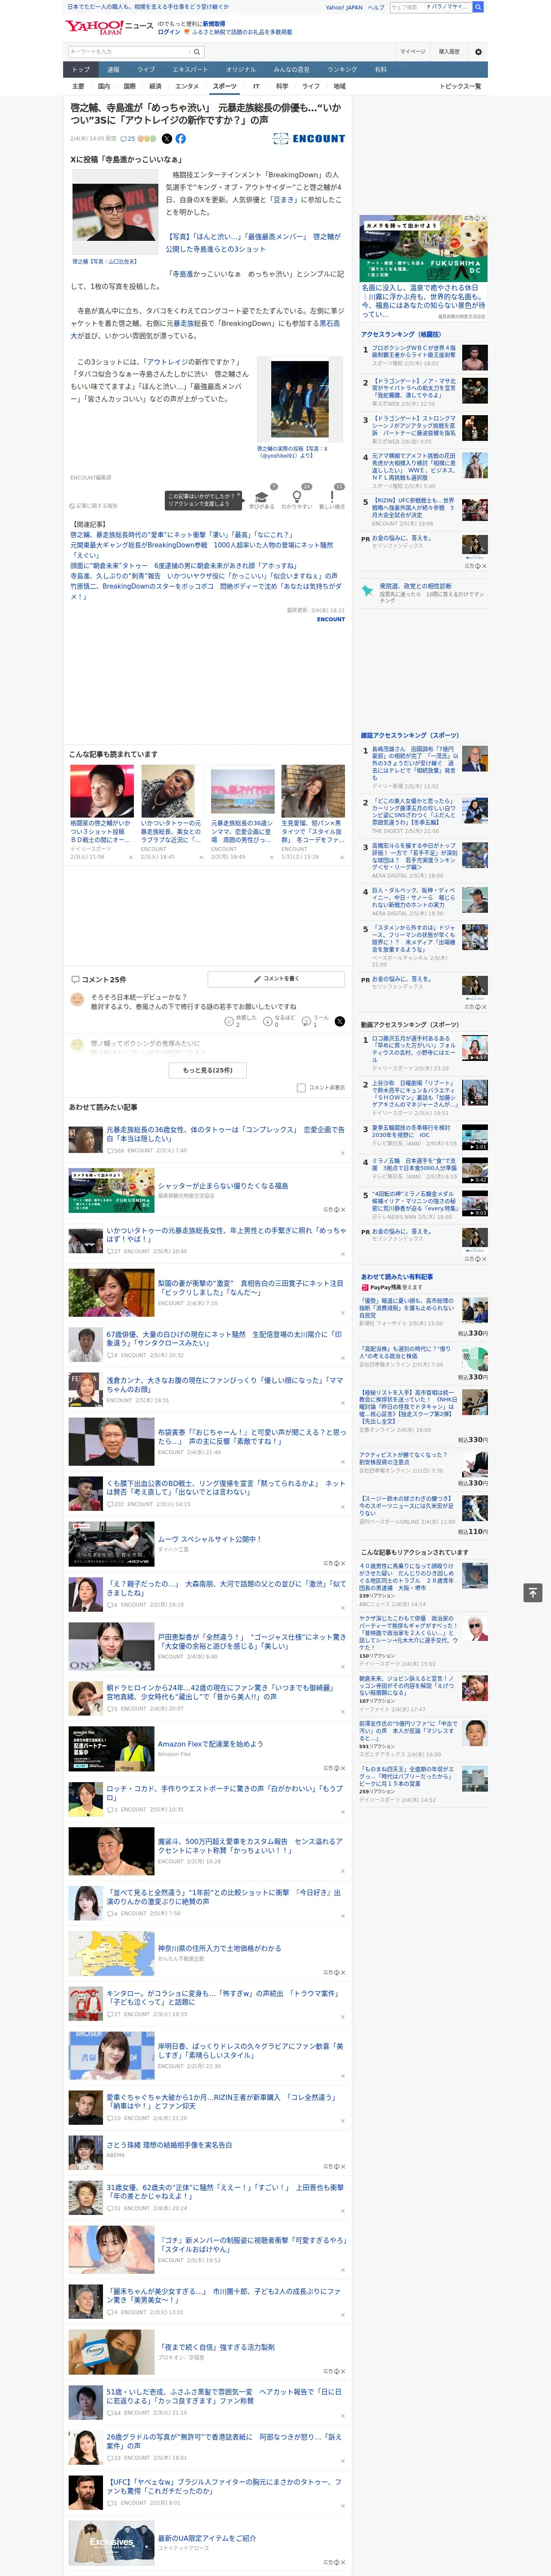
Task: Toggle the コメント非表示 checkbox
Action: 301,1088
